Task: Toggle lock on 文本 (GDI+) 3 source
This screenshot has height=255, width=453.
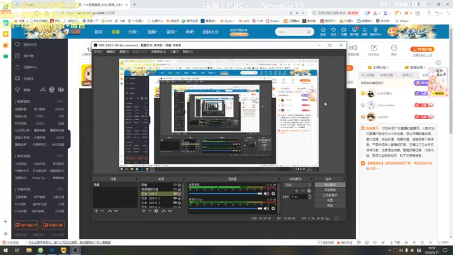Action: pyautogui.click(x=180, y=203)
